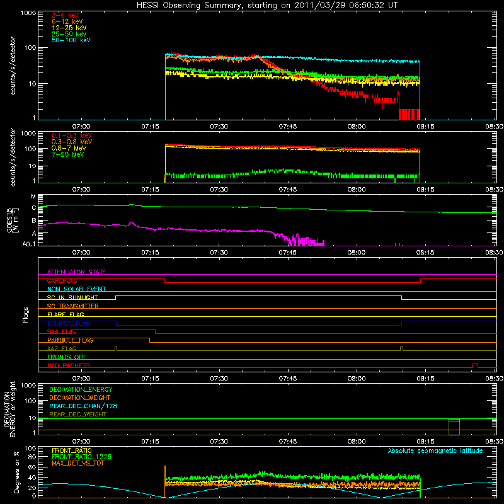504x504 pixels.
Task: Click Absolute geomagnetic latitude label
Action: tap(435, 450)
